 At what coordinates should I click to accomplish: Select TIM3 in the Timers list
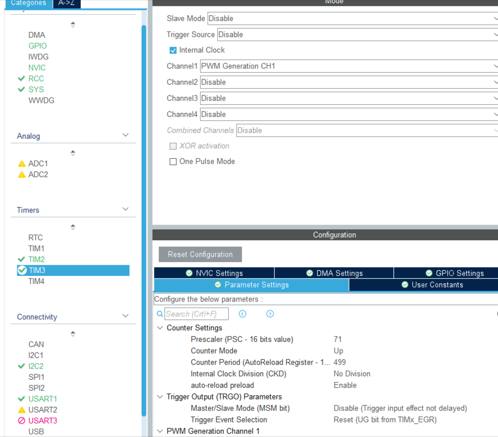[73, 270]
